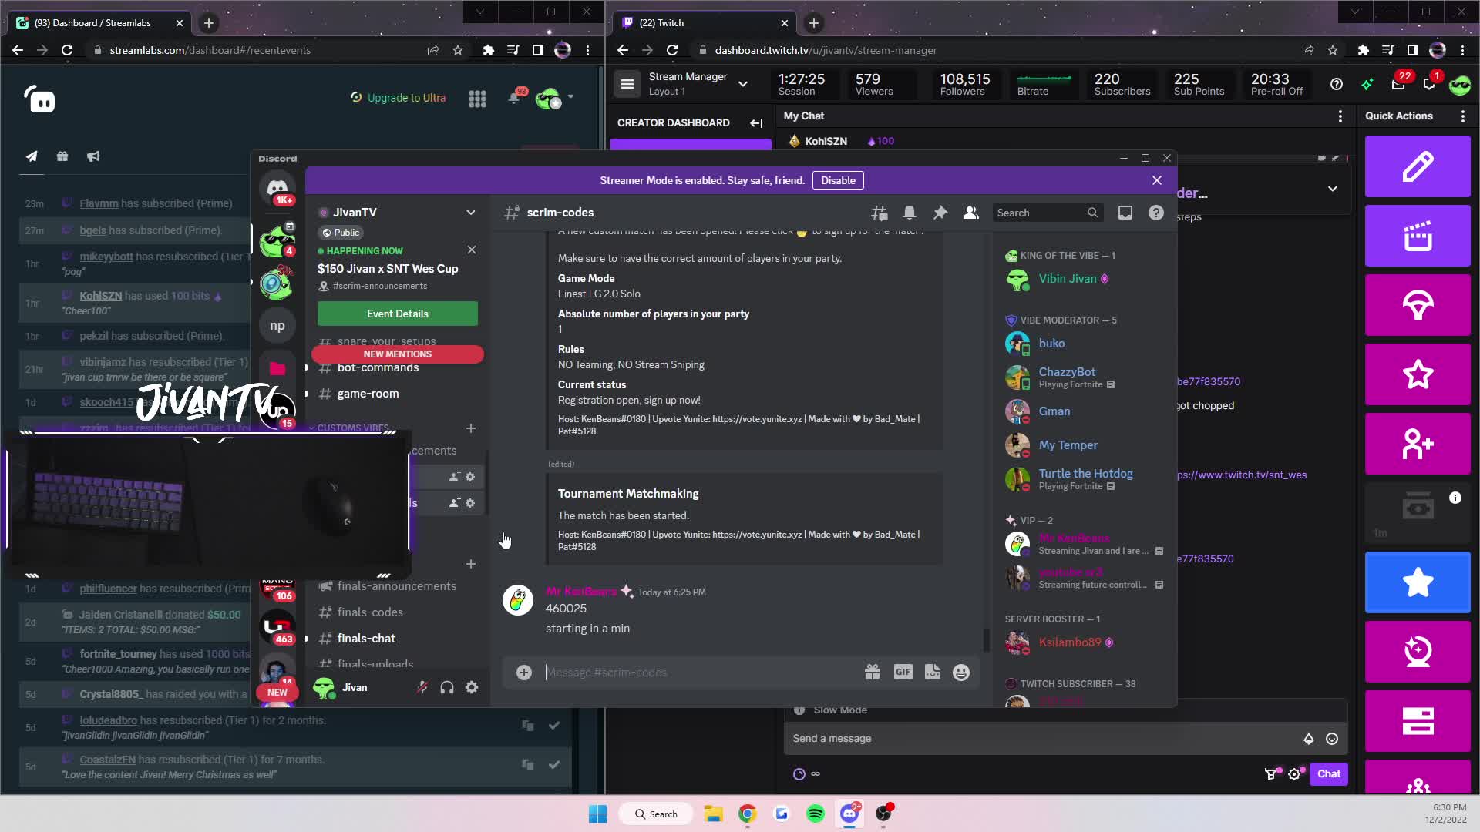Expand Stream Manager Layout 1 dropdown
Screen dimensions: 1480x832
pyautogui.click(x=743, y=84)
